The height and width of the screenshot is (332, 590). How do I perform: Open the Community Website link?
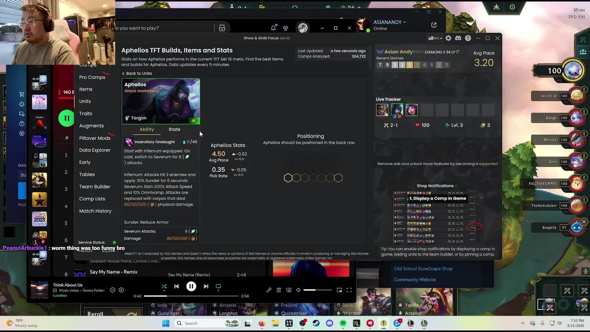tap(415, 280)
